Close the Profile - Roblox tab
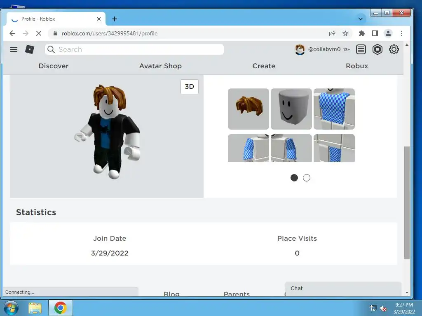 coord(99,19)
